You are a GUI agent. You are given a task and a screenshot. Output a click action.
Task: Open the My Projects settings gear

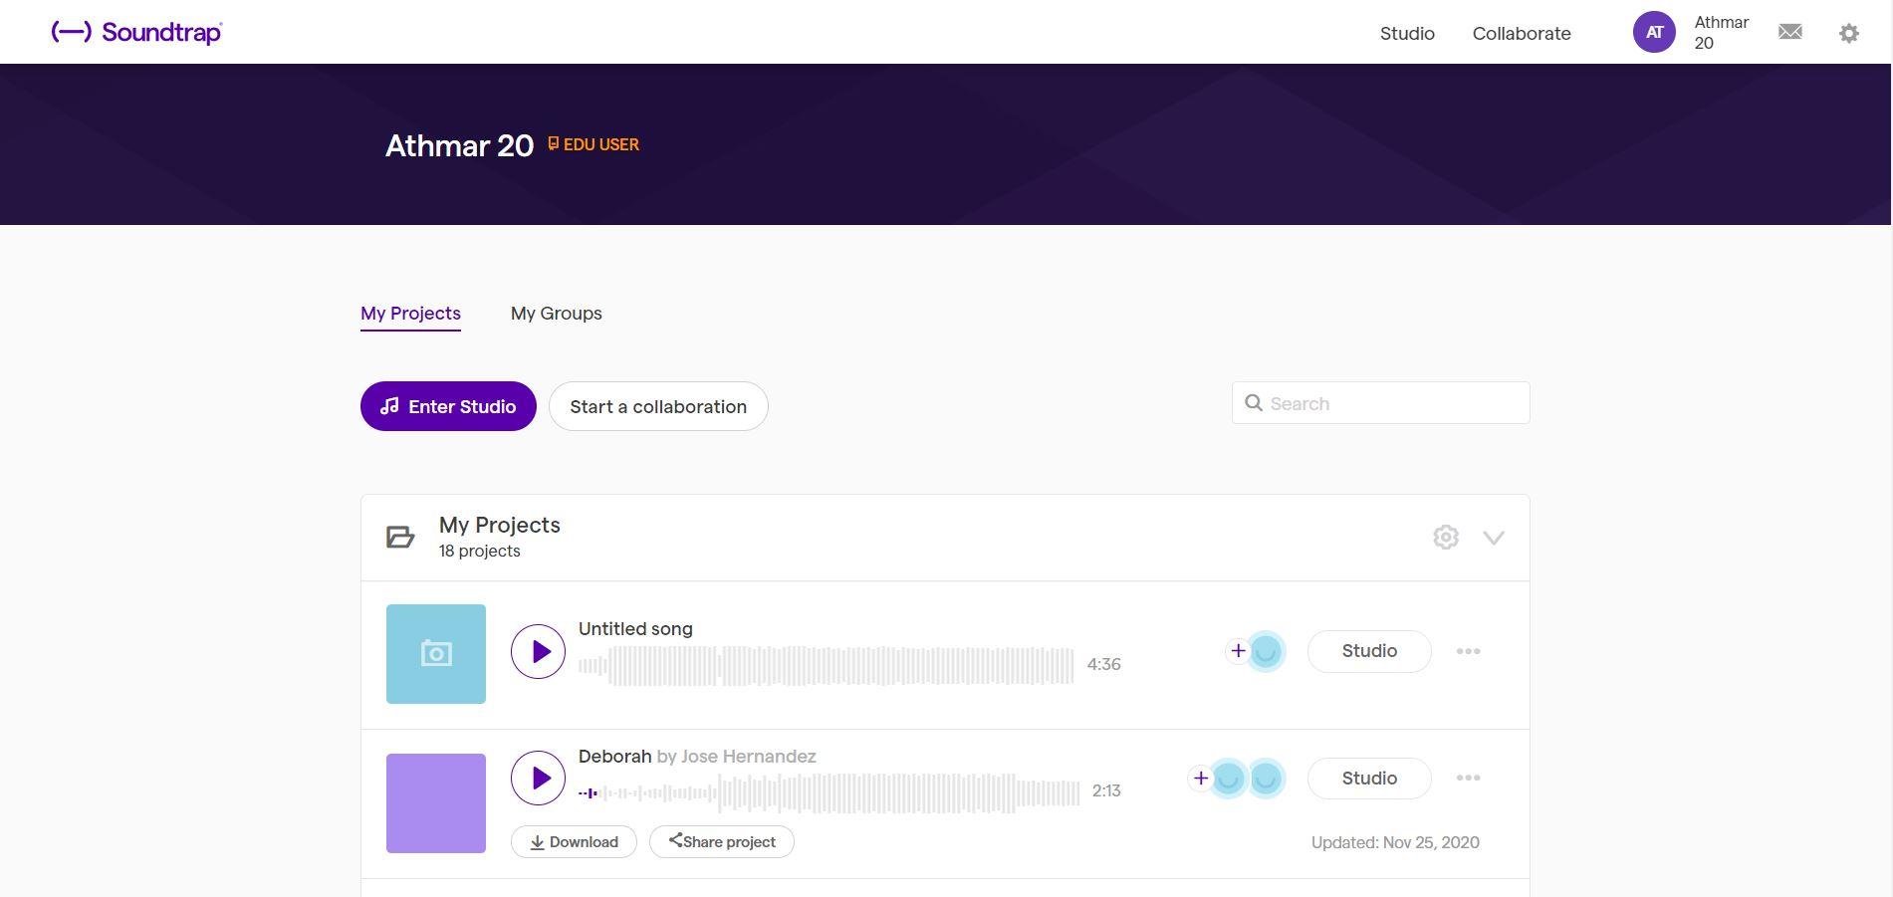coord(1446,537)
